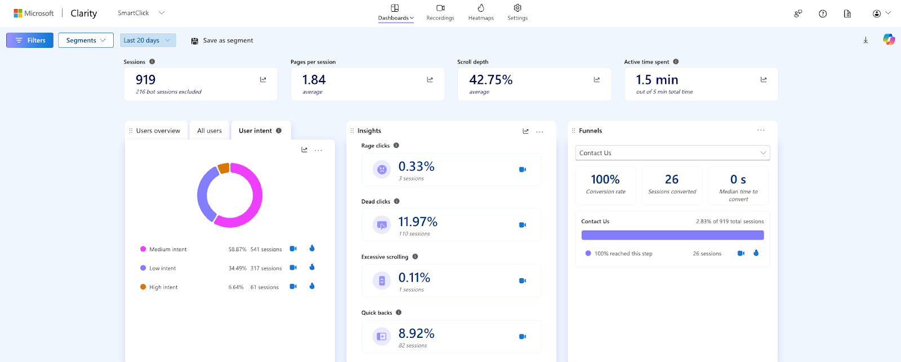Image resolution: width=901 pixels, height=362 pixels.
Task: Click the download dashboard icon
Action: tap(866, 40)
